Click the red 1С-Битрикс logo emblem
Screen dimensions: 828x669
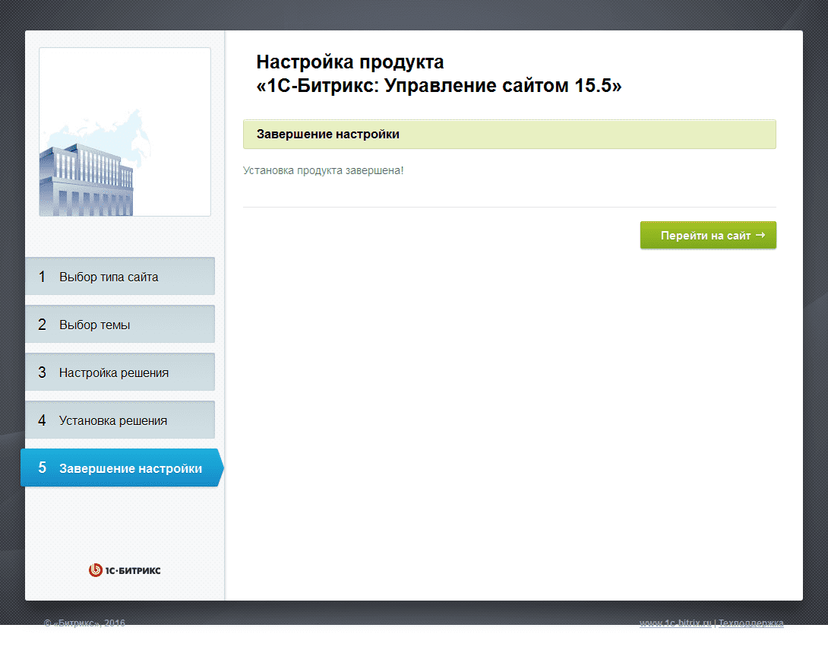[96, 570]
